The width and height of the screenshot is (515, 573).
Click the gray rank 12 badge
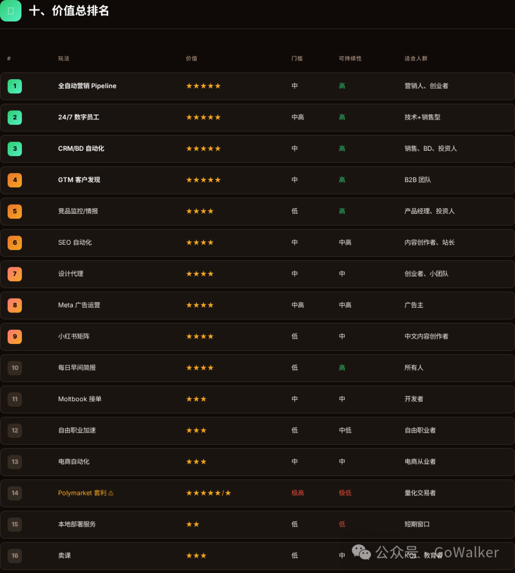pyautogui.click(x=15, y=430)
